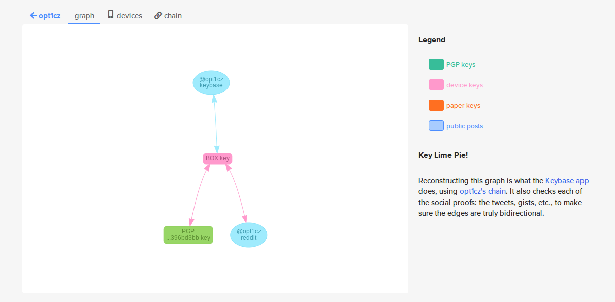Click the PGP keys legend label
Screen dimensions: 615x302
pyautogui.click(x=461, y=65)
